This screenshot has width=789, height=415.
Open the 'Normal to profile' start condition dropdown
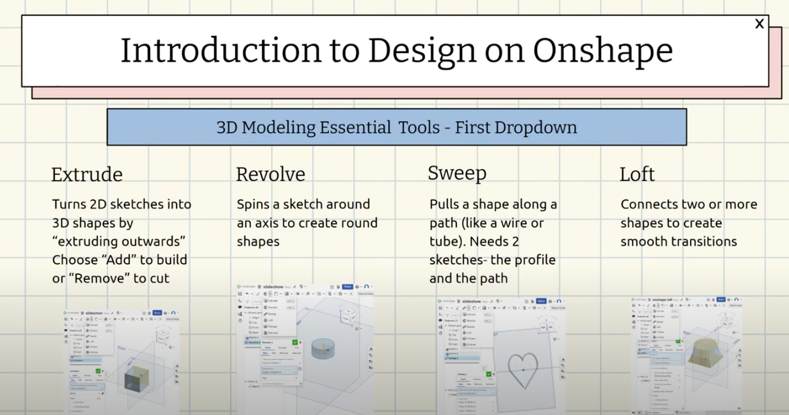[x=667, y=376]
